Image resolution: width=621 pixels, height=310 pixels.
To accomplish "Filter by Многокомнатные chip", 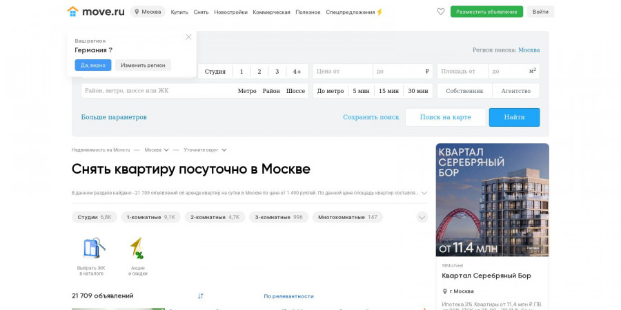I will click(x=348, y=217).
